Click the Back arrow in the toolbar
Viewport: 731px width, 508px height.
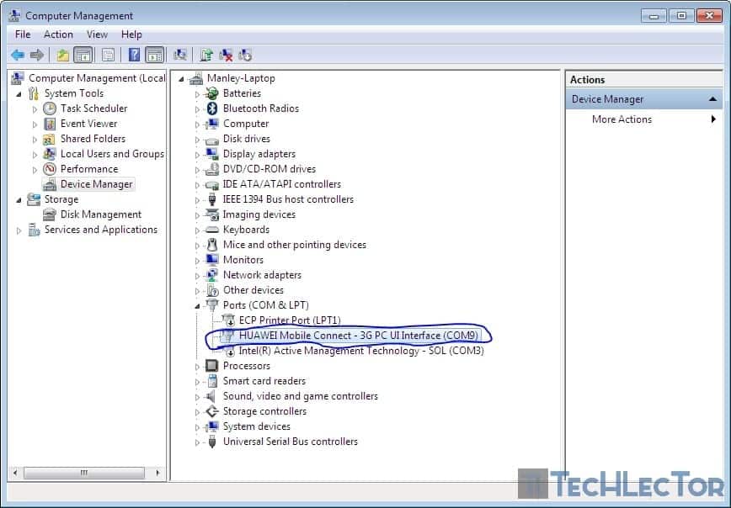(18, 56)
